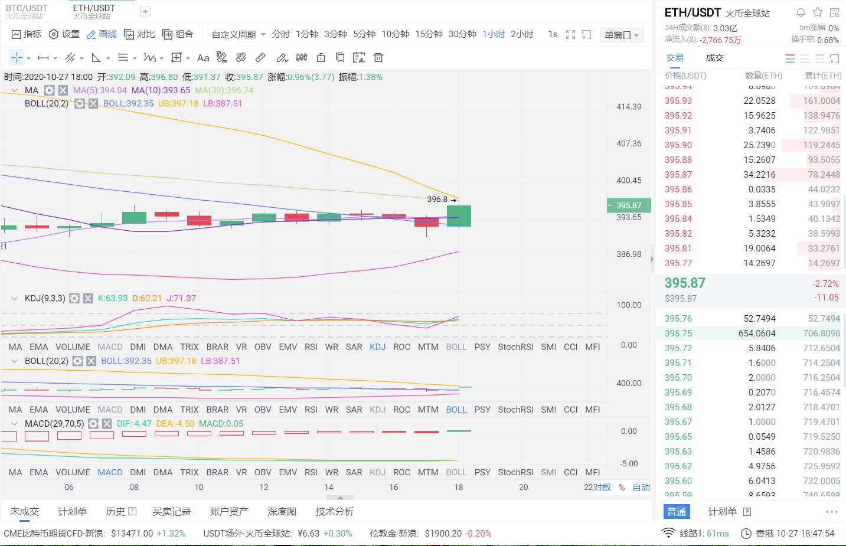Open the 未成交 open orders tab

click(24, 511)
